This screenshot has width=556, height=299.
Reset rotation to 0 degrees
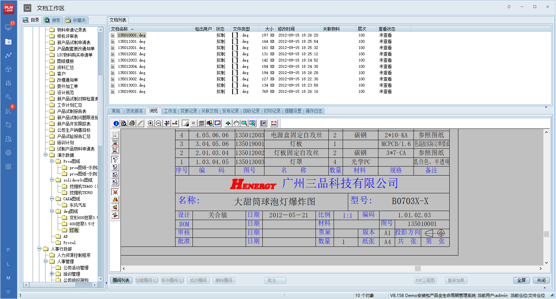[115, 160]
